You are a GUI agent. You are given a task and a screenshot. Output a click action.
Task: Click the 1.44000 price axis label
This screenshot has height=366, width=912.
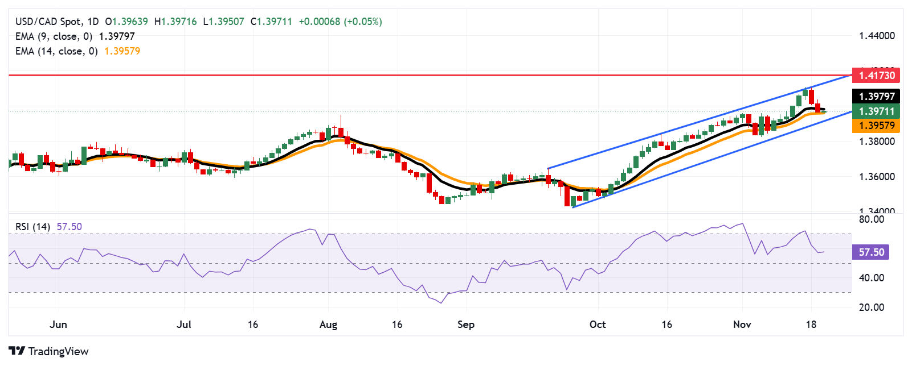click(x=877, y=36)
